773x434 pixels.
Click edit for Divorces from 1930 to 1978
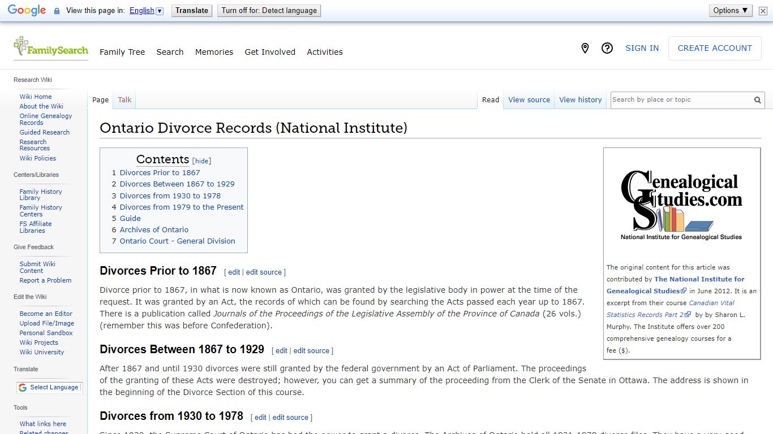[x=260, y=418]
